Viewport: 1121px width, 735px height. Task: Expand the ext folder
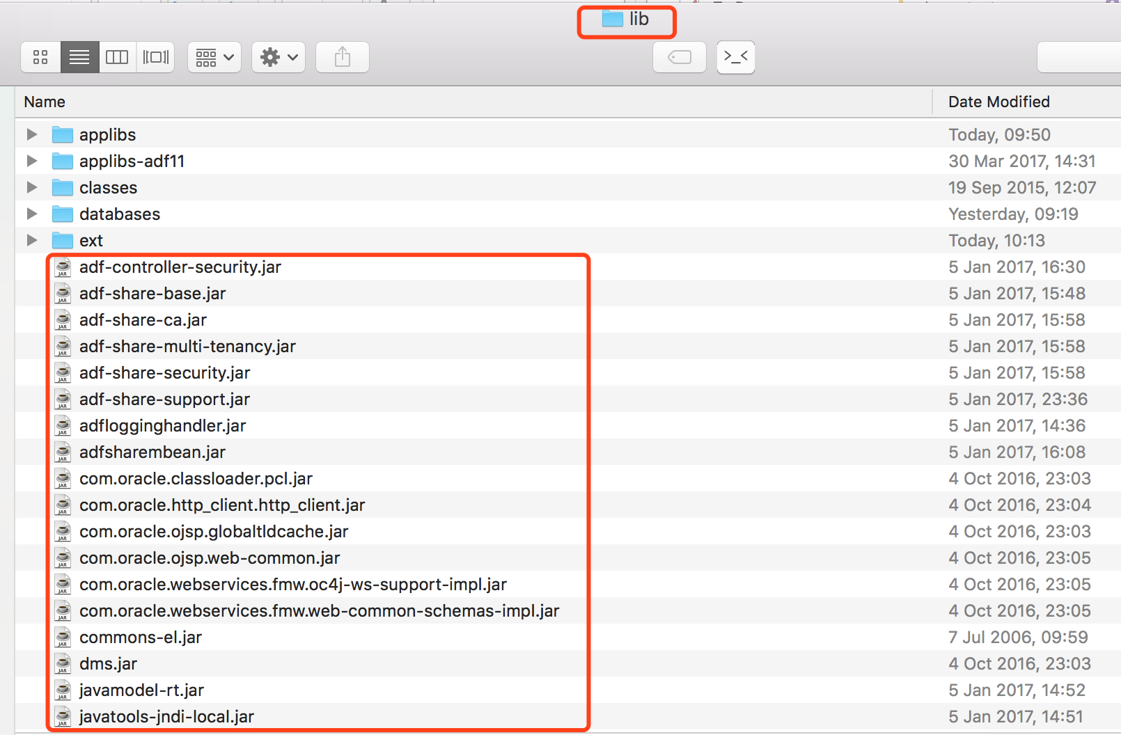click(x=32, y=240)
